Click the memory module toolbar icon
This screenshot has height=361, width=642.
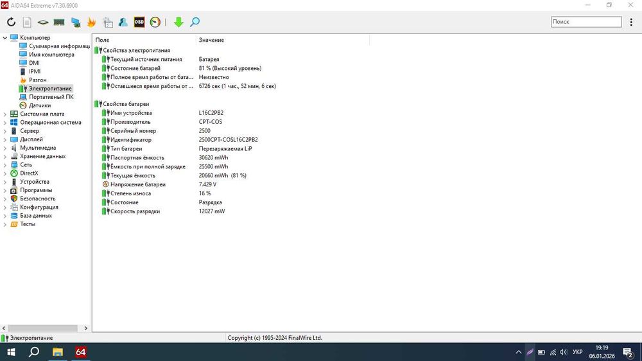[x=59, y=22]
